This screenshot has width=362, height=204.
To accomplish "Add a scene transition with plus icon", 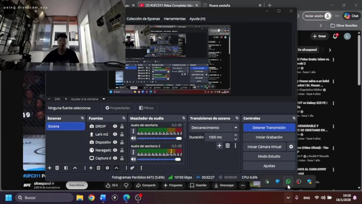I will pos(220,146).
